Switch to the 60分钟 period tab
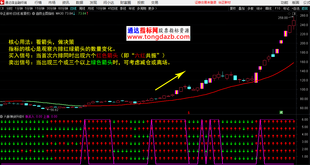The height and width of the screenshot is (165, 310). (x=63, y=8)
